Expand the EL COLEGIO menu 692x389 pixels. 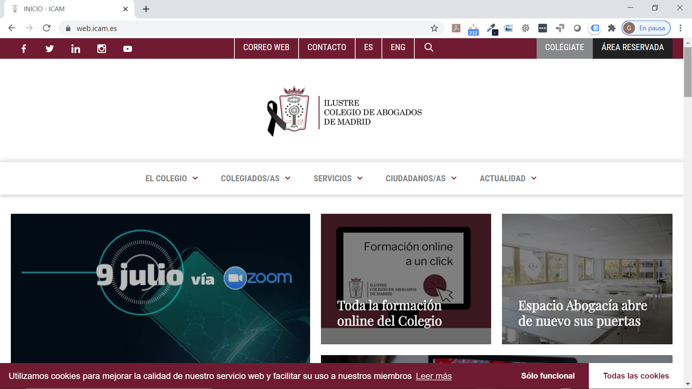point(172,178)
